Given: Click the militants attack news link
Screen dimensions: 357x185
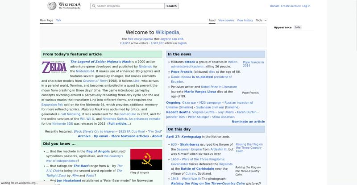Looking at the screenshot, I should [x=190, y=62].
